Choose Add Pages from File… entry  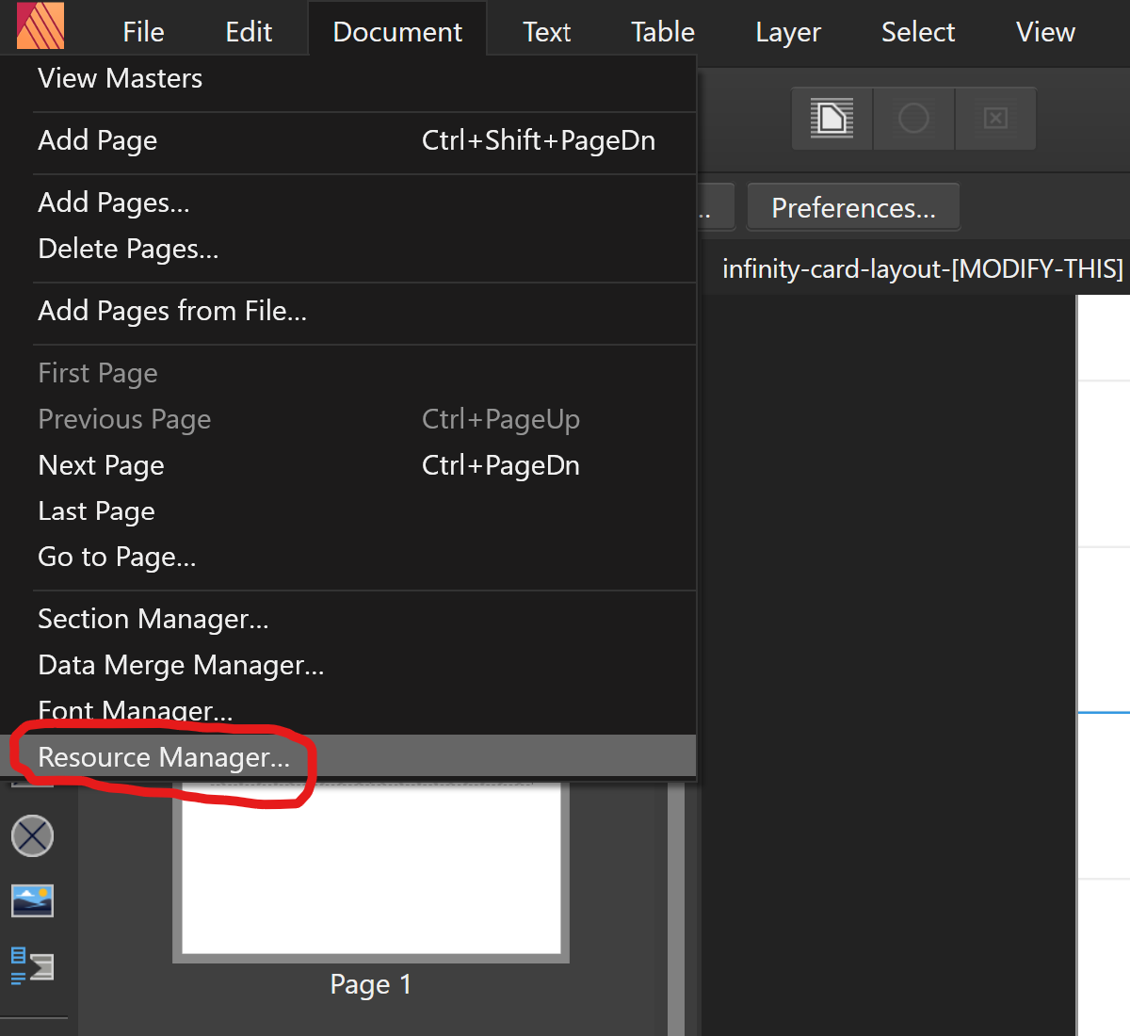(172, 311)
